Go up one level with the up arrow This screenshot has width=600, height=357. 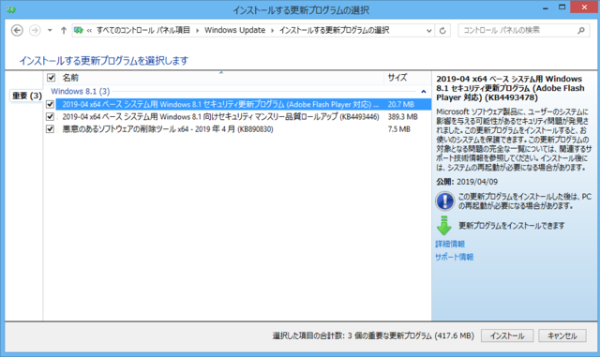click(x=64, y=30)
